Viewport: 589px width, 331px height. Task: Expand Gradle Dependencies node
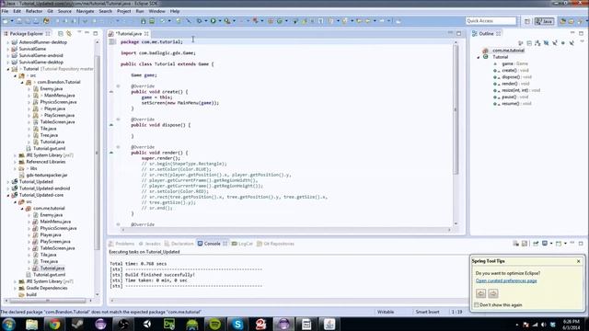15,288
